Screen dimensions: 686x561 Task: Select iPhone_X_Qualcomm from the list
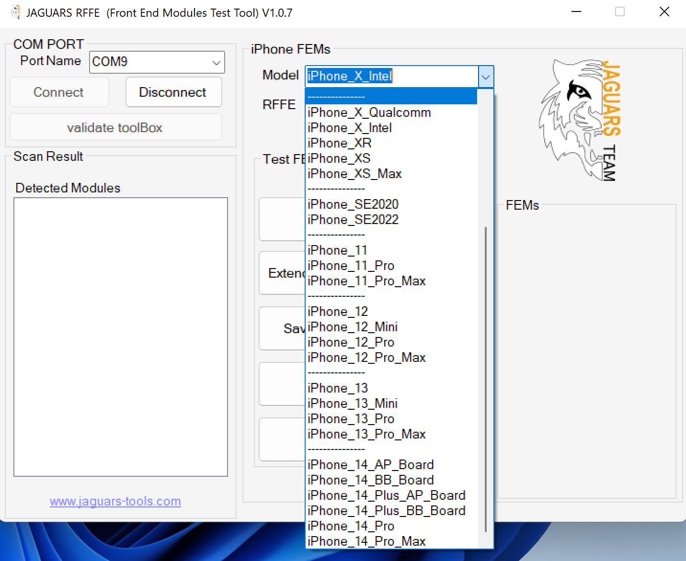click(x=392, y=112)
